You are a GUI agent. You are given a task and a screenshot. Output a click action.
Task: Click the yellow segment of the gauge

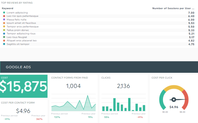coord(174,87)
